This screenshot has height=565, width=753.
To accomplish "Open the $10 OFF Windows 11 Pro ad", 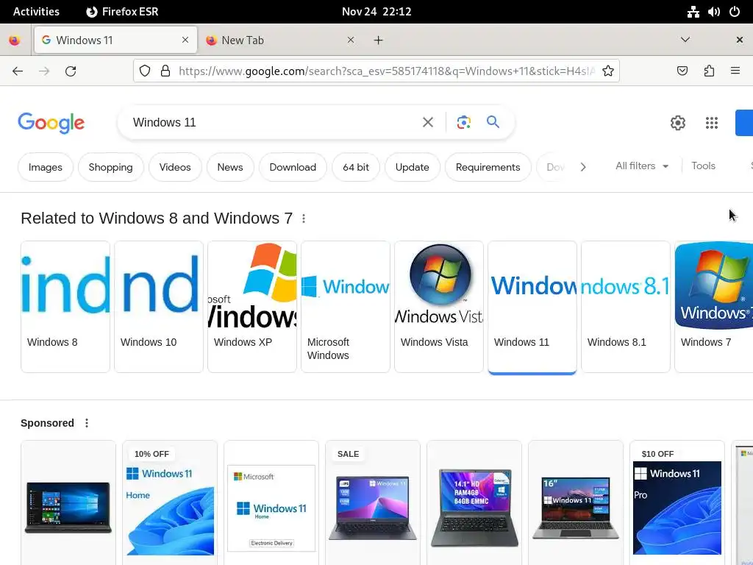I will point(677,502).
